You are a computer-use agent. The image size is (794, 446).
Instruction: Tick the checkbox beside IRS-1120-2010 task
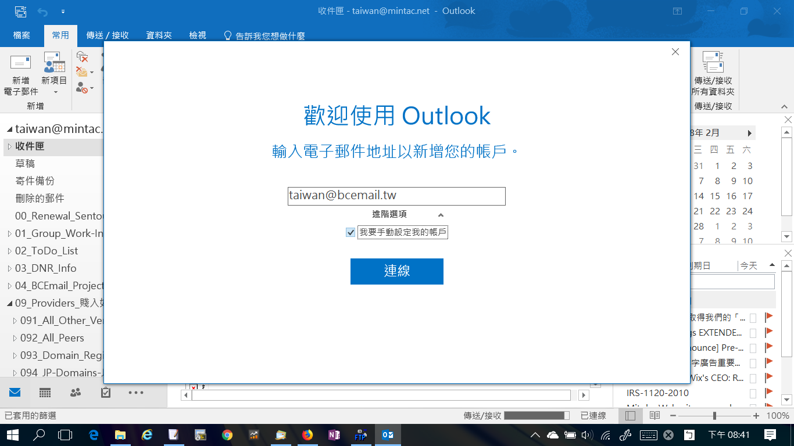tap(753, 393)
